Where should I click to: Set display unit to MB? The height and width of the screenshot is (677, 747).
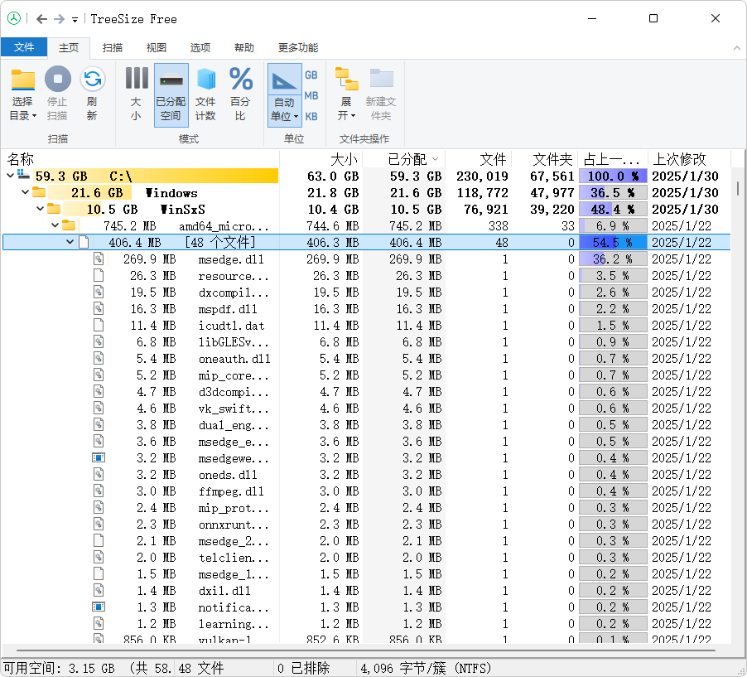pyautogui.click(x=311, y=96)
